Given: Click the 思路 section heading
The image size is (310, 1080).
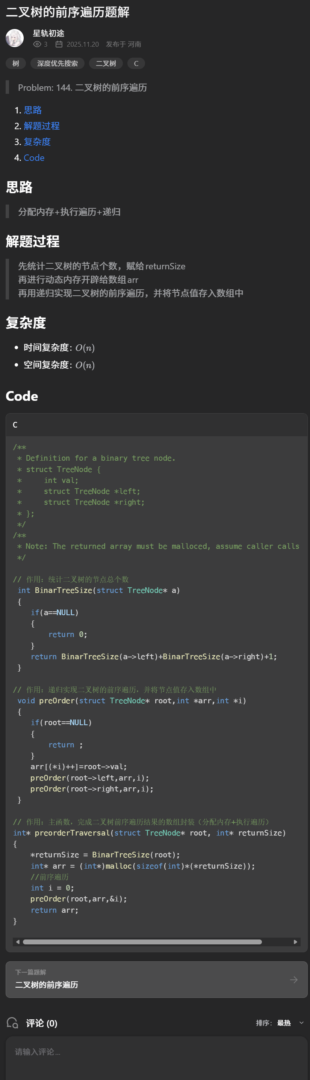Looking at the screenshot, I should click(19, 187).
